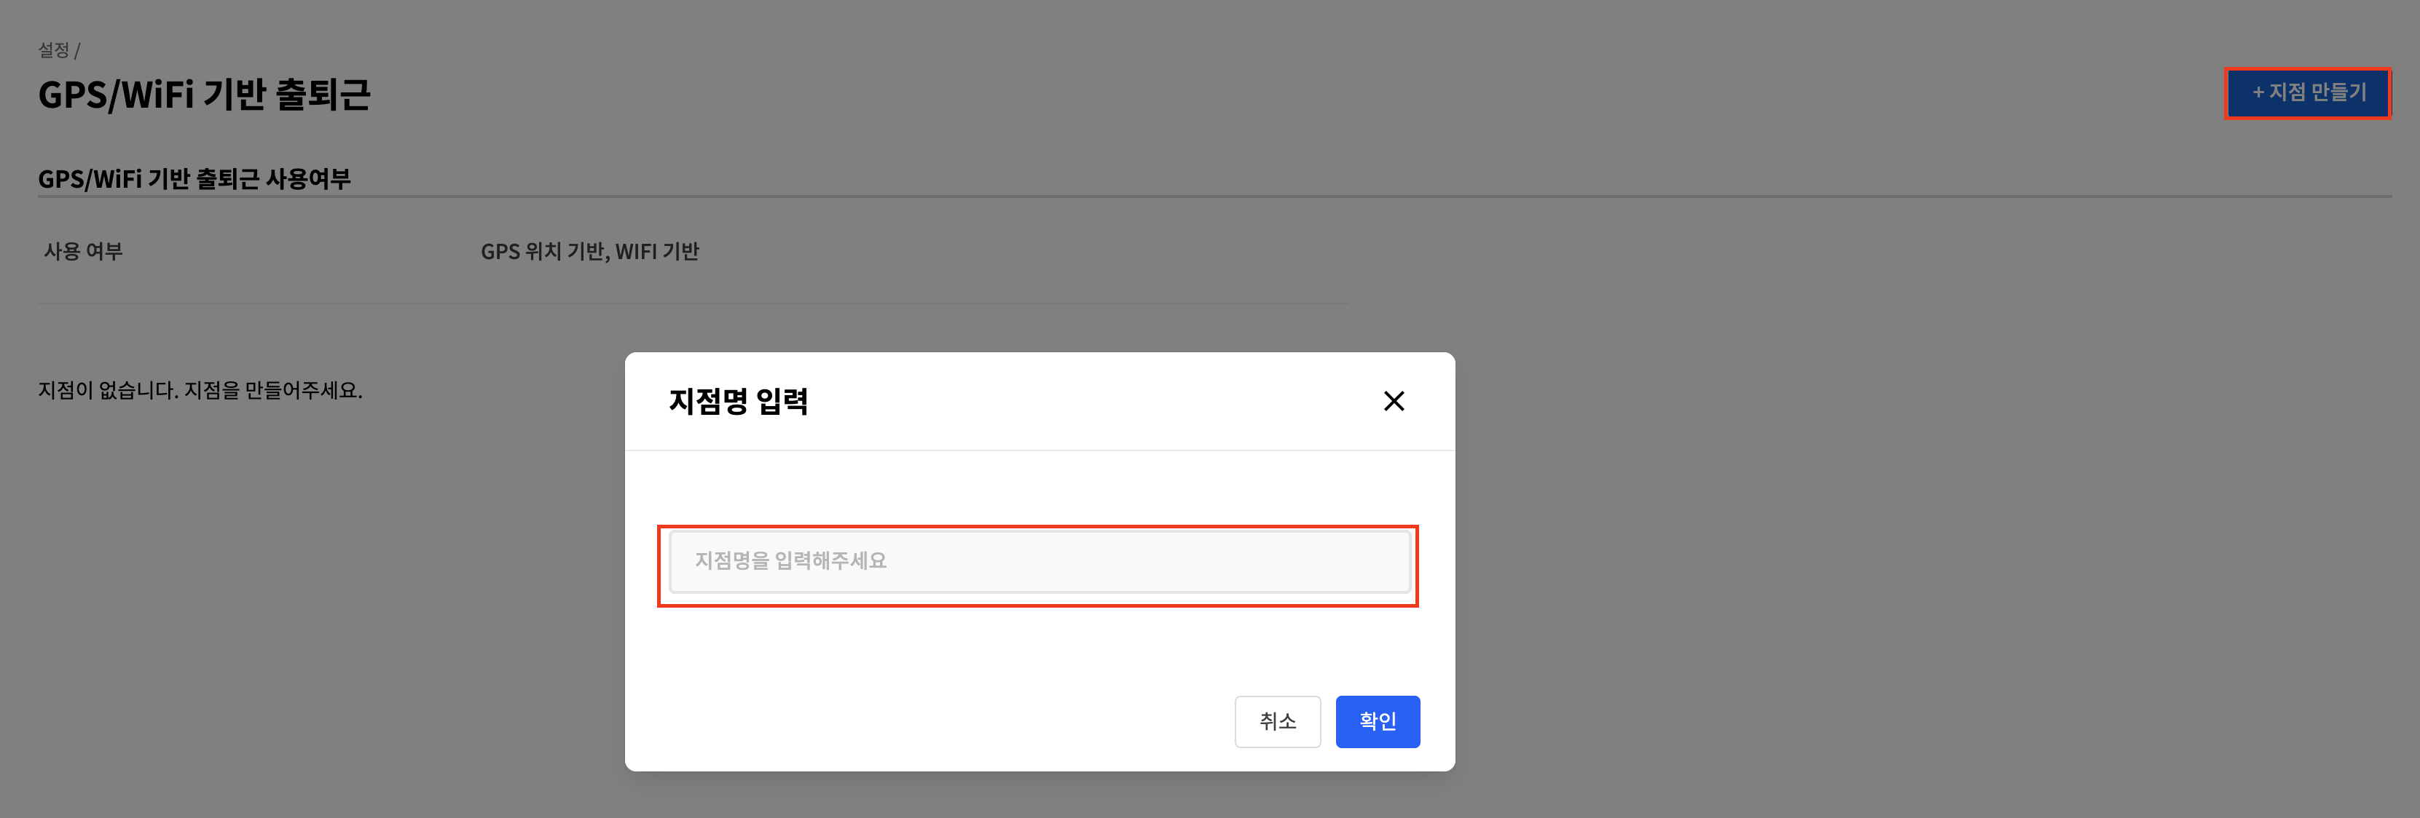Click the GPS/WiFi 기반 출퇴근 page title
This screenshot has width=2420, height=818.
click(x=204, y=95)
